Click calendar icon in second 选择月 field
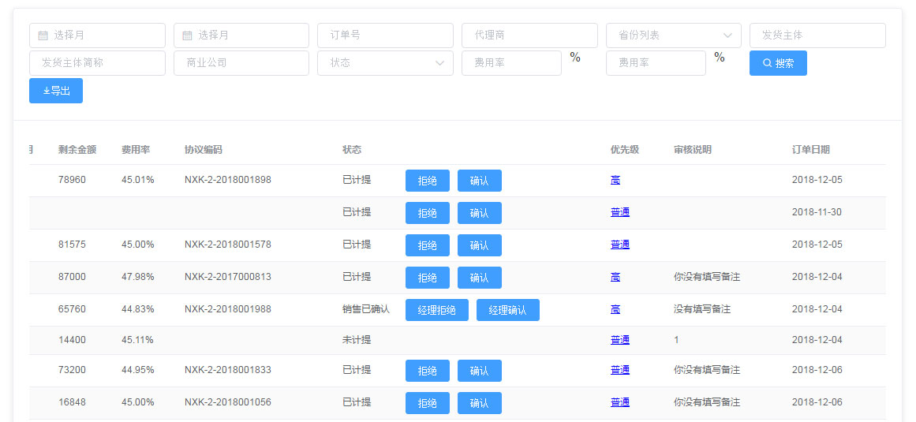This screenshot has width=916, height=422. [187, 35]
